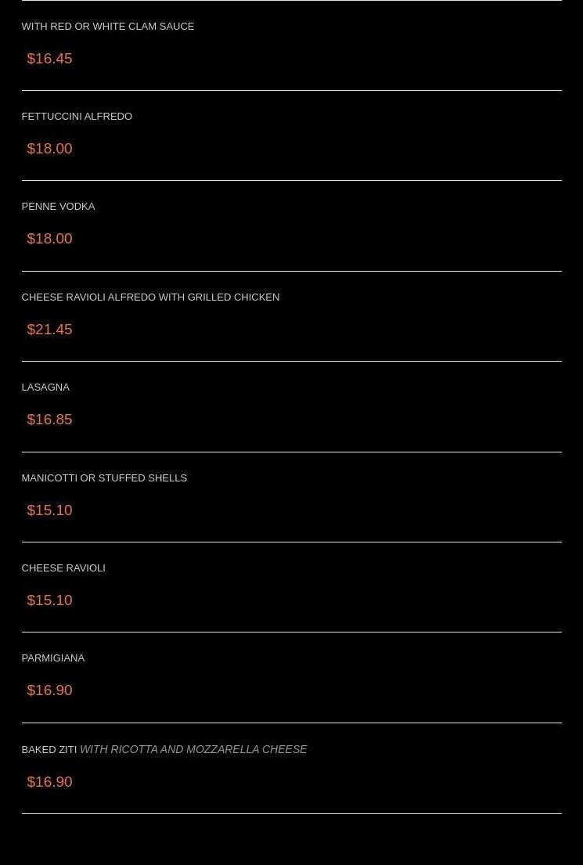Image resolution: width=583 pixels, height=865 pixels.
Task: Click the Red or White Clam Sauce item
Action: (107, 27)
